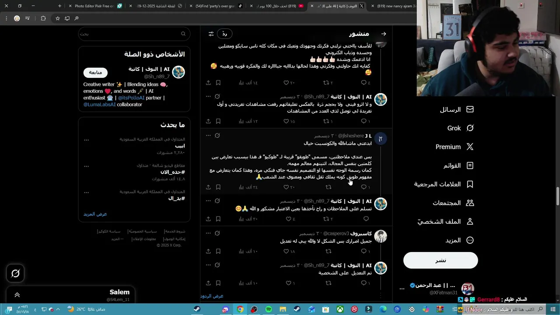This screenshot has height=315, width=560.
Task: Open more options for #حده_الان trend
Action: (87, 166)
